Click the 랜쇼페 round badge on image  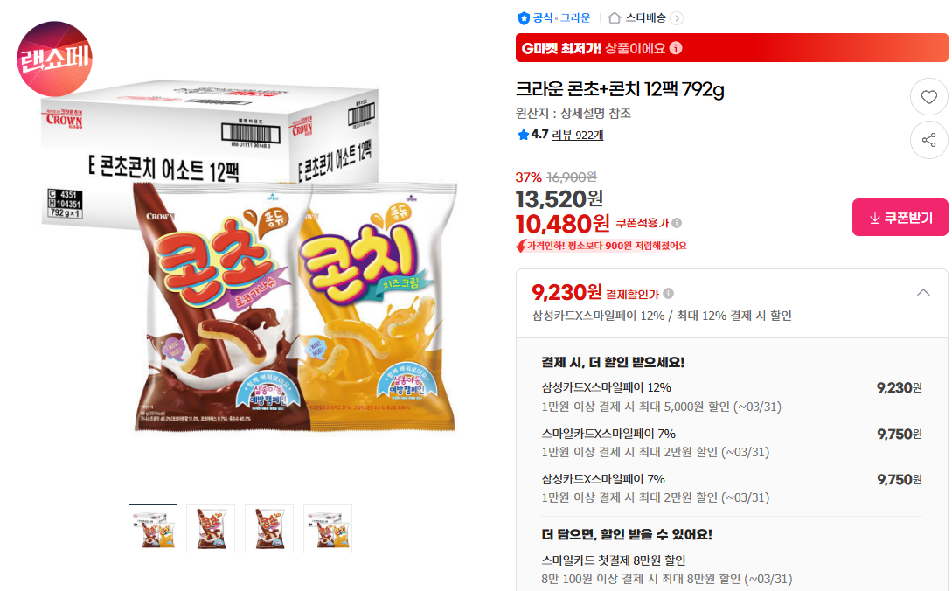coord(55,59)
